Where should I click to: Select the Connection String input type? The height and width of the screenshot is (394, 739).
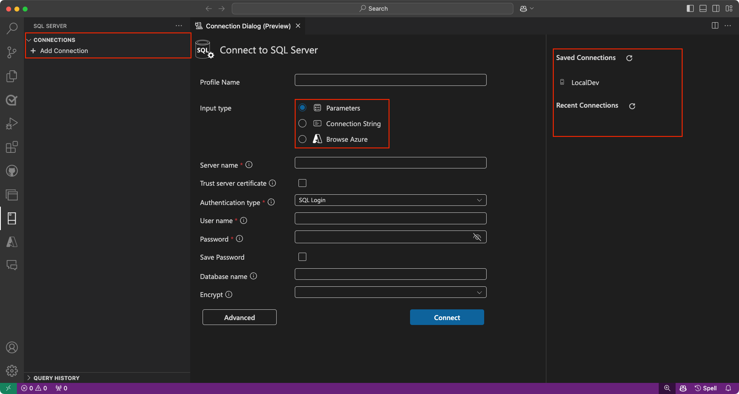[x=302, y=124]
